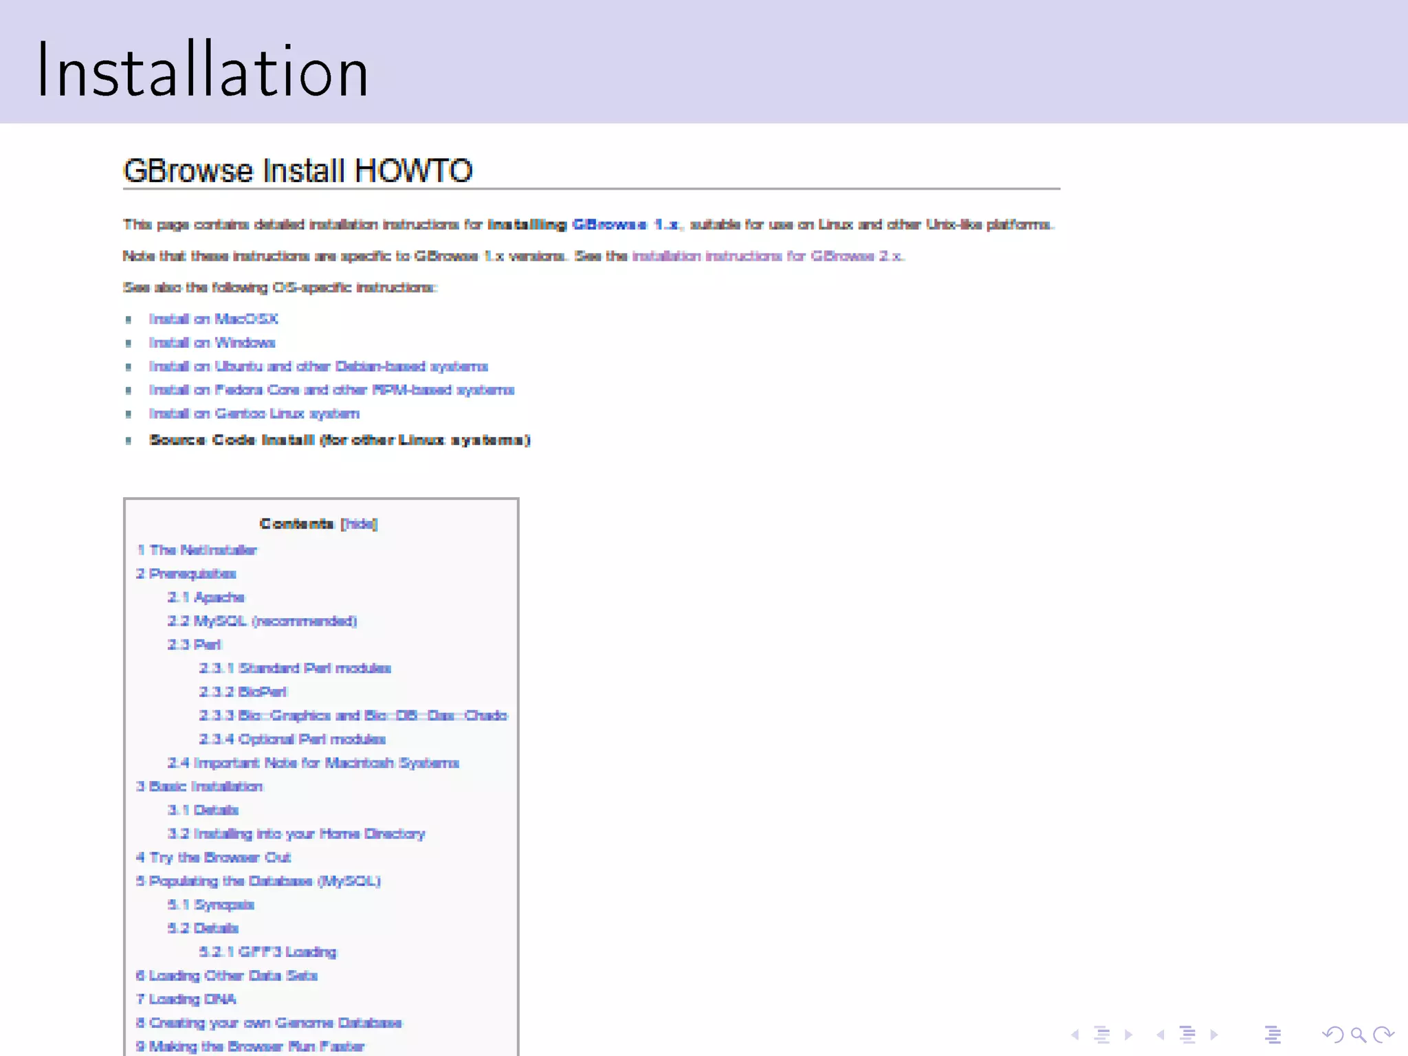
Task: Click the magnifier search icon
Action: pos(1358,1035)
